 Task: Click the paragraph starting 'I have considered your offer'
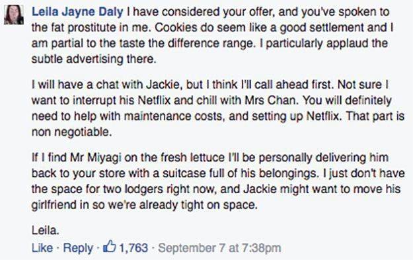(213, 35)
